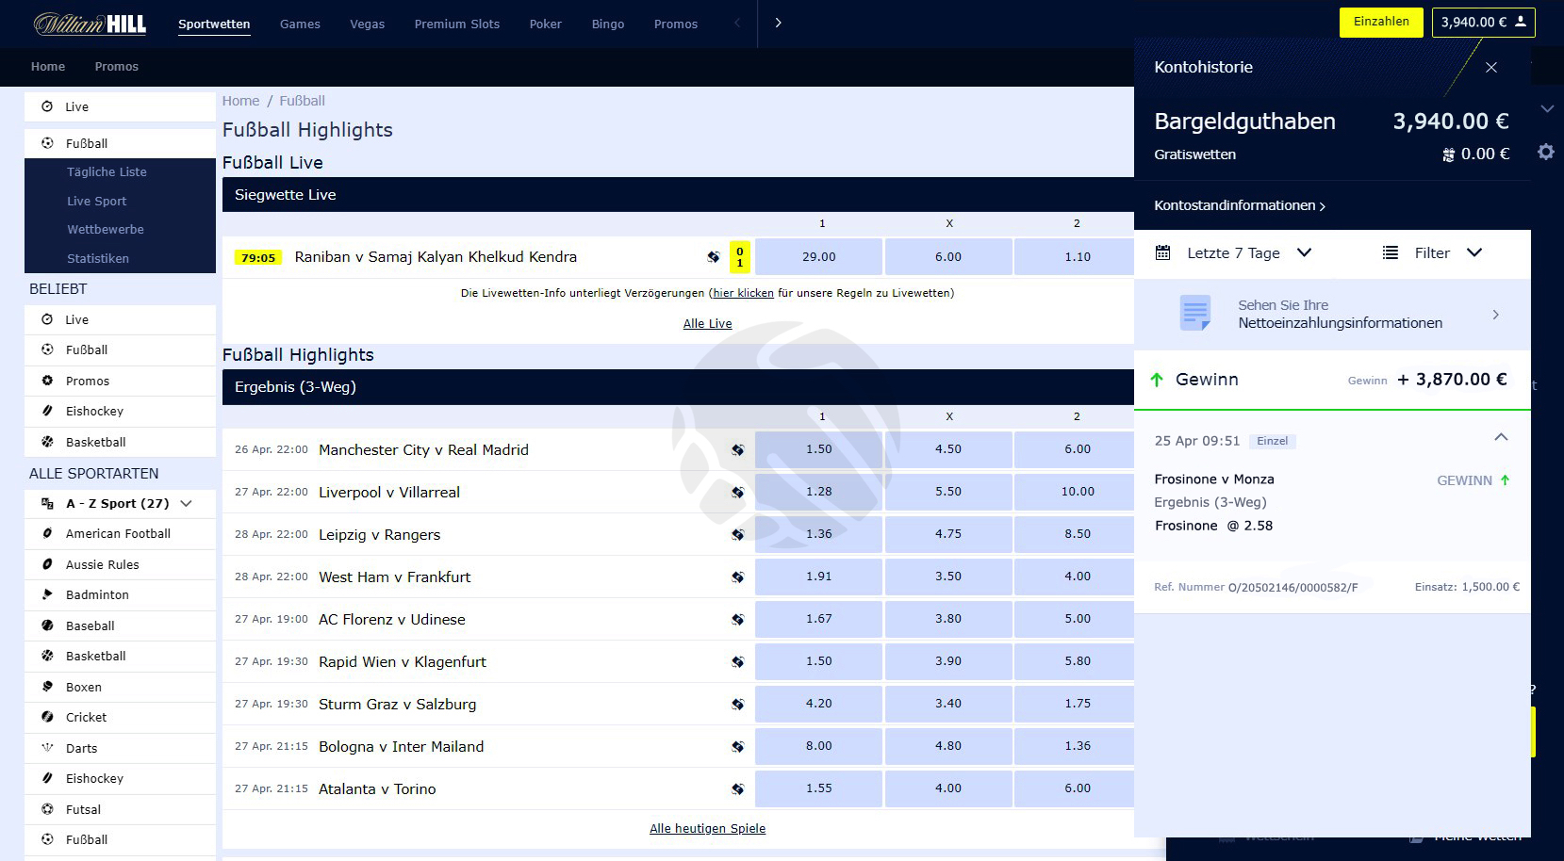Click Promos in the secondary nav bar
This screenshot has height=861, width=1564.
point(116,67)
